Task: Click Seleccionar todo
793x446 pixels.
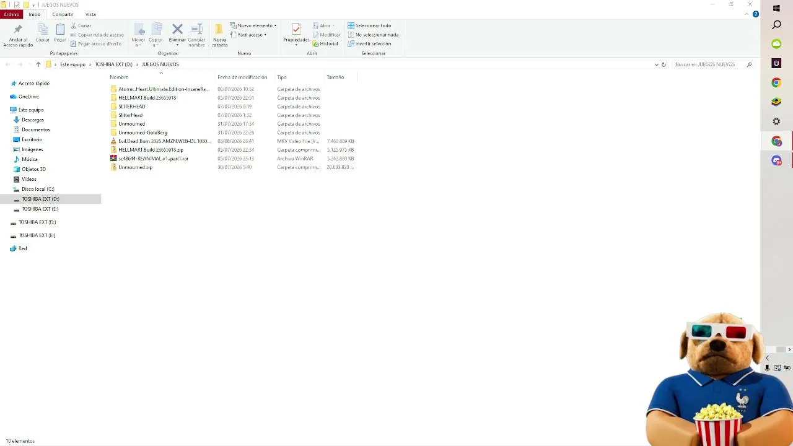Action: click(x=369, y=25)
